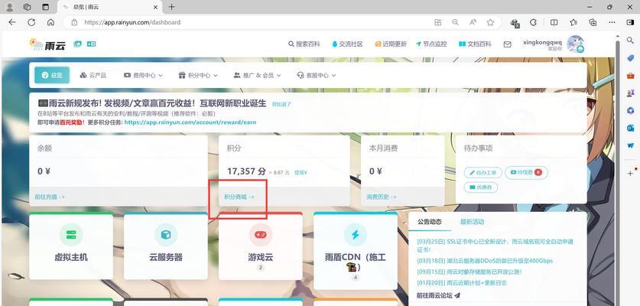Click the 优惠券 button
The image size is (640, 306).
click(481, 187)
